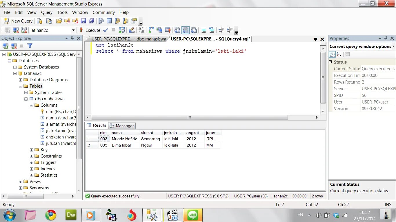
Task: Toggle Categorized view in Properties panel
Action: click(332, 54)
